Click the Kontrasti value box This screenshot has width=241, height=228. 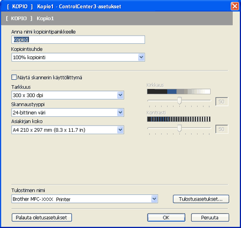222,129
